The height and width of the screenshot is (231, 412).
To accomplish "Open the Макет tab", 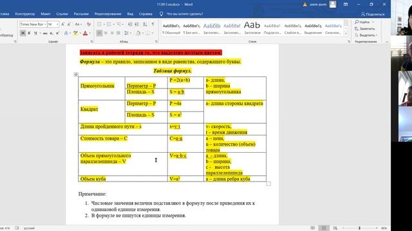I will pos(46,14).
